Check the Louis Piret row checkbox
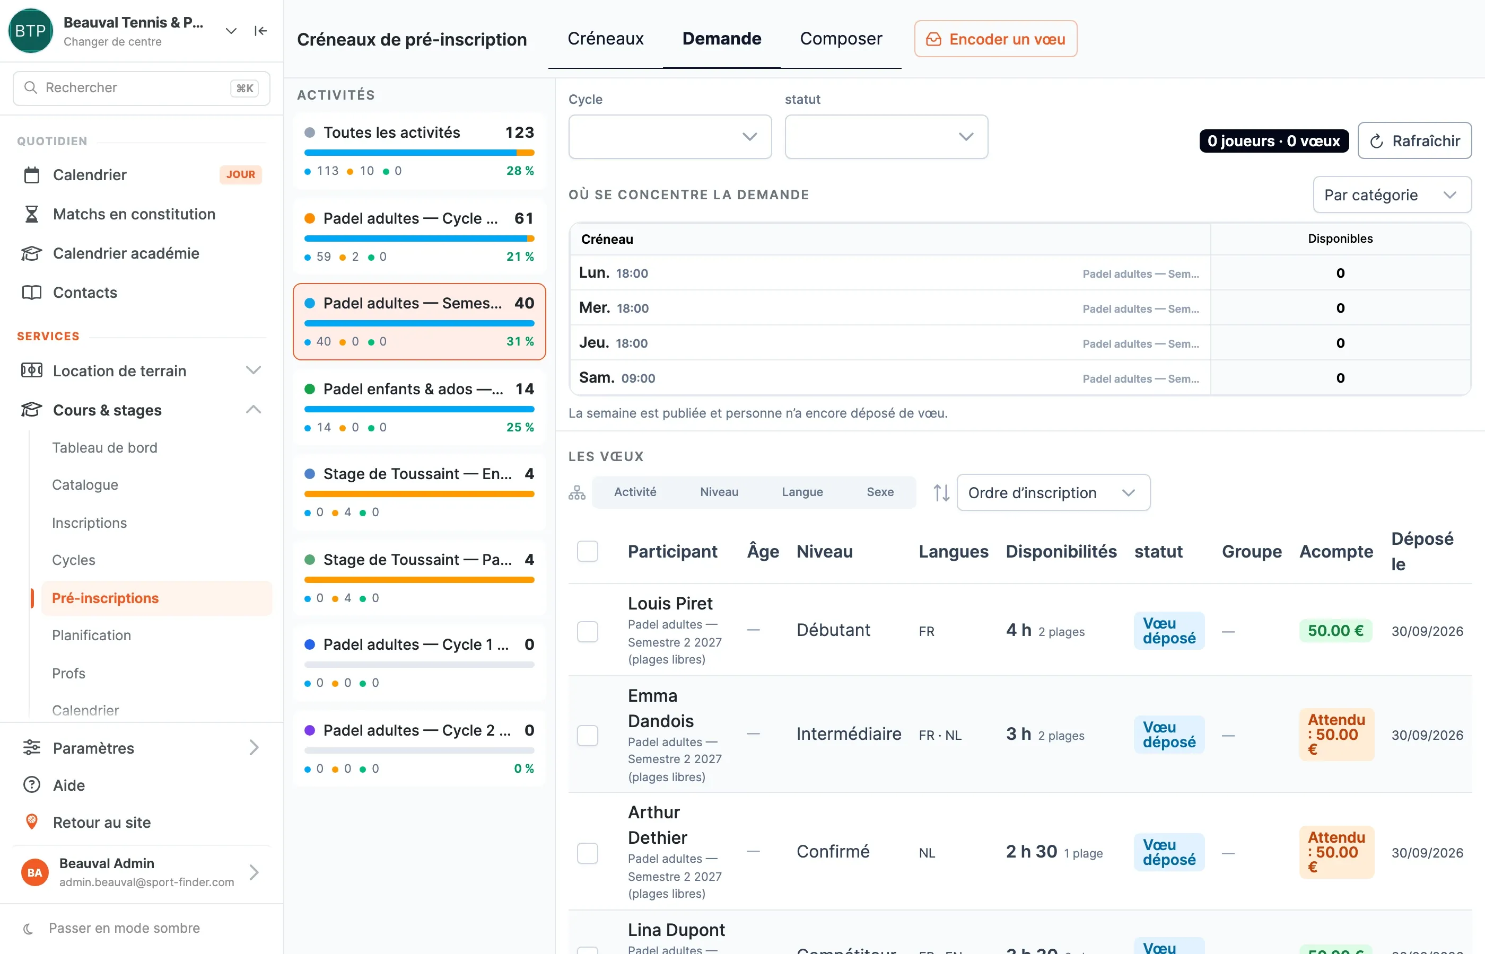The width and height of the screenshot is (1485, 954). [588, 631]
